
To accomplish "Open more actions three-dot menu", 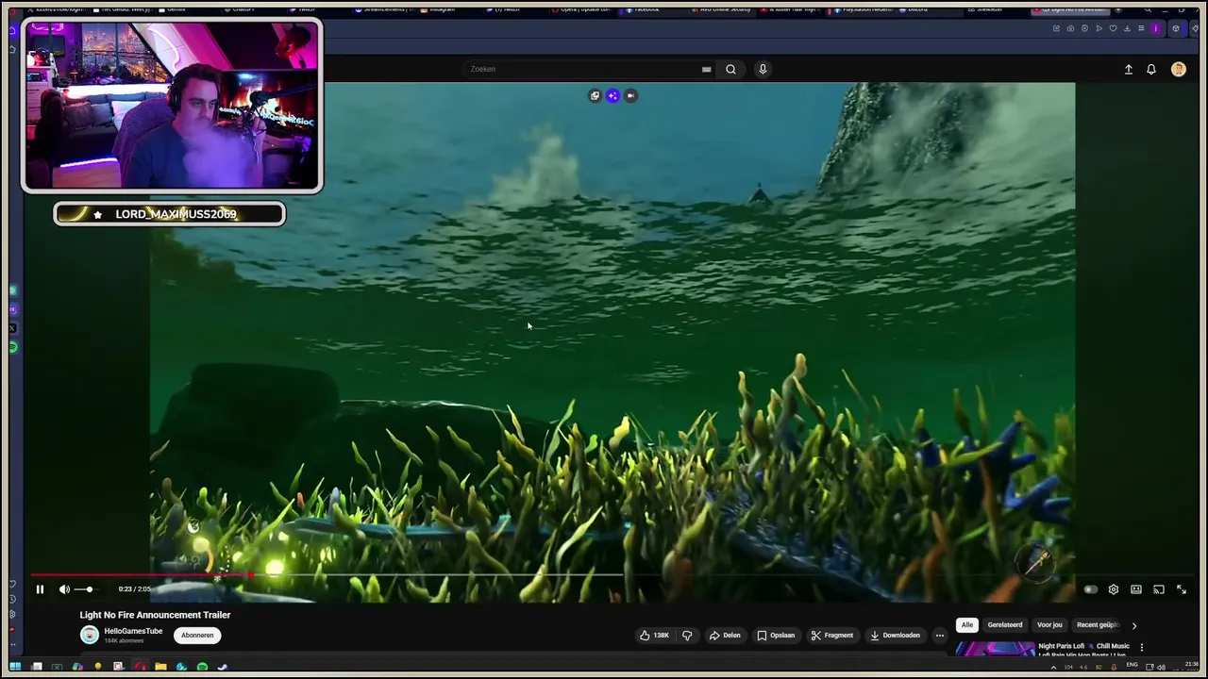I will 939,635.
